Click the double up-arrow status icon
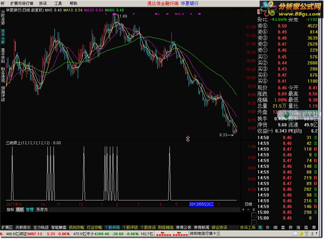Screen dimensions: 324x239 click(313, 234)
